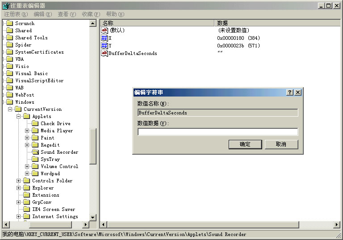Click the CurrentVersion folder icon
This screenshot has height=240, width=343.
pyautogui.click(x=18, y=109)
